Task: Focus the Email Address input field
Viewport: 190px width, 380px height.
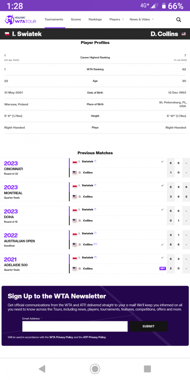Action: [75, 326]
